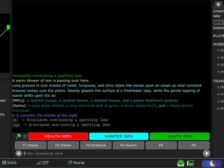Image resolution: width=224 pixels, height=168 pixels.
Task: Click the first spotted mouse in NPCs line
Action: [x=42, y=100]
